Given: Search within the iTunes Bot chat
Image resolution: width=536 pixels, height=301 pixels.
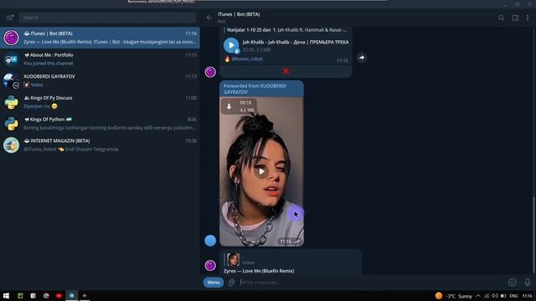Looking at the screenshot, I should (x=501, y=18).
